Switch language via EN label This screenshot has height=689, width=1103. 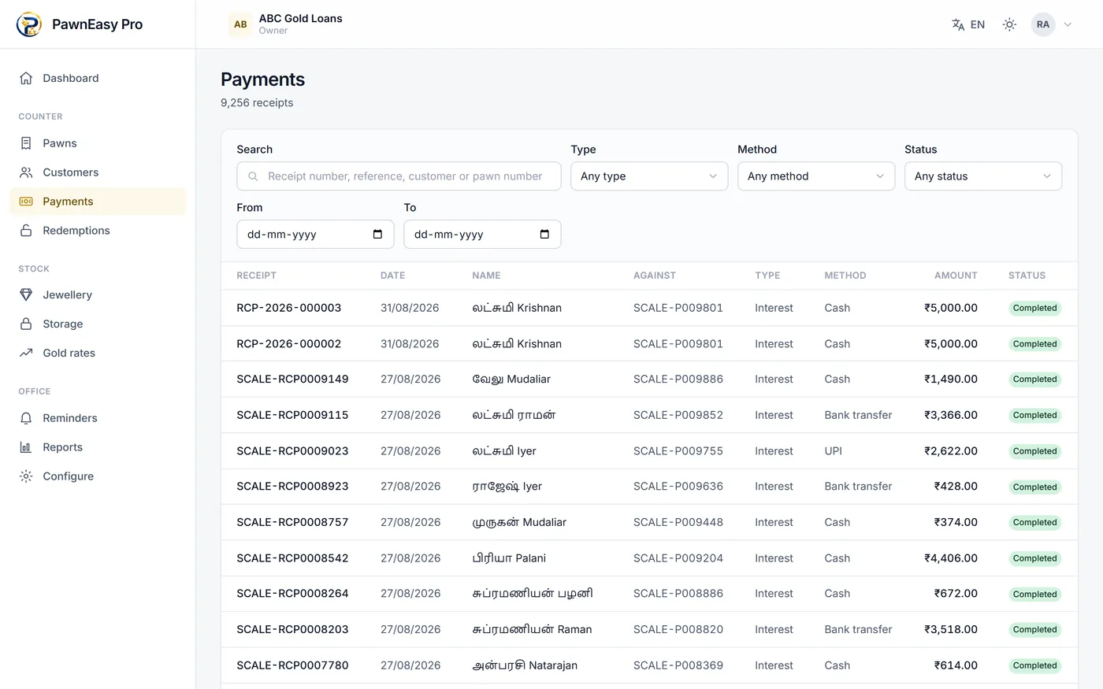(x=978, y=24)
